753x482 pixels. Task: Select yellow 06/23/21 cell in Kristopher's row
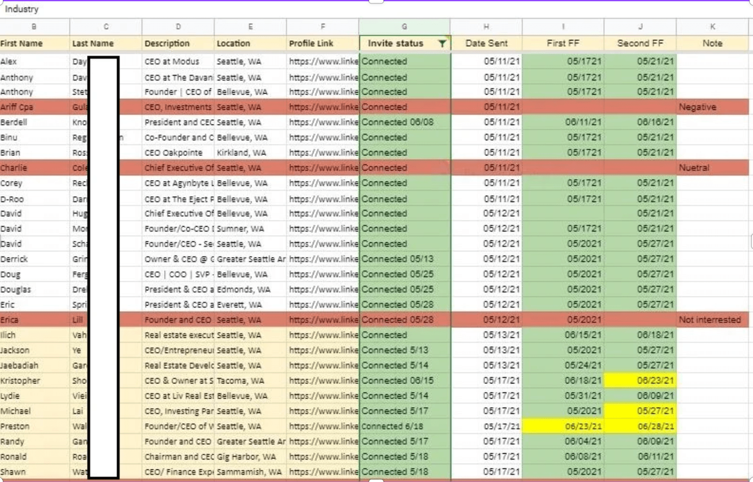coord(640,381)
